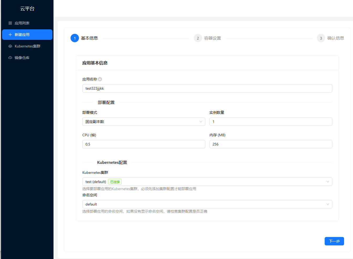The image size is (353, 259).
Task: Click the 基本信息 step label
Action: tap(89, 38)
